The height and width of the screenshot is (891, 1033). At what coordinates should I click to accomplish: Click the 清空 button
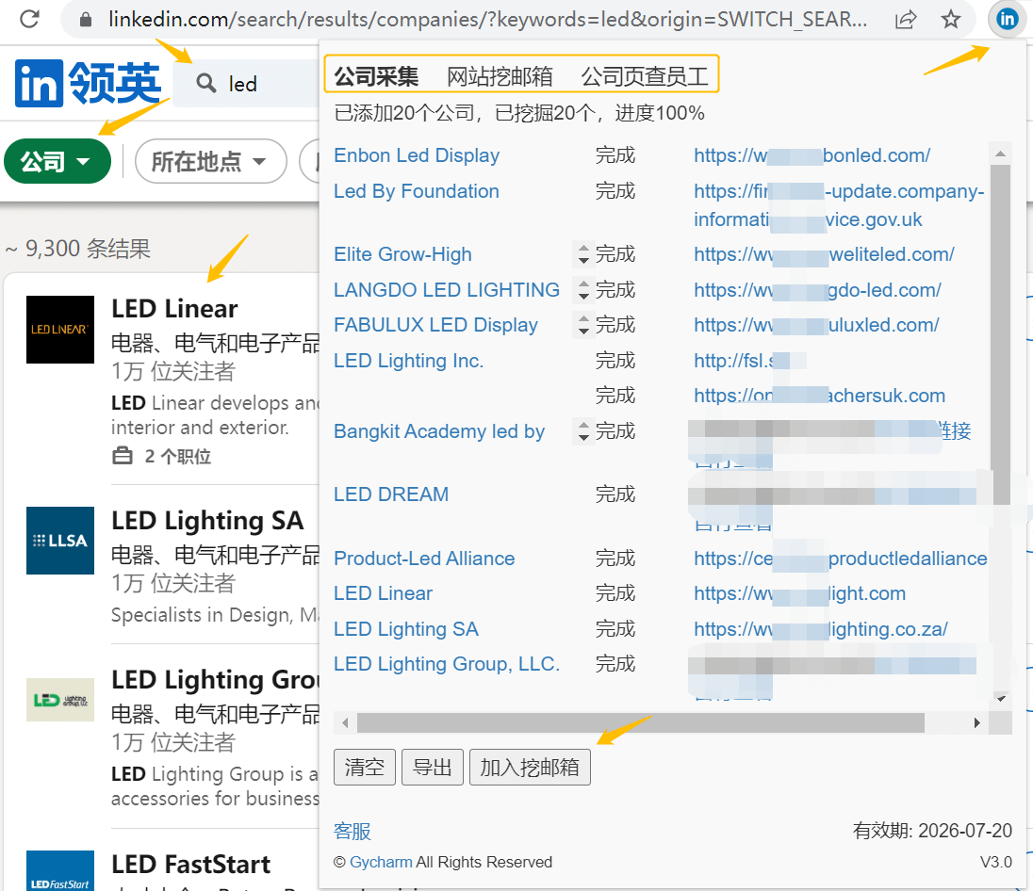(365, 768)
